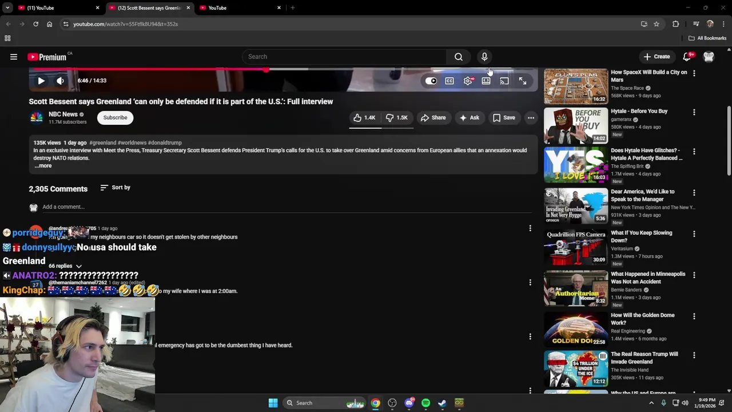Share the video
This screenshot has width=732, height=412.
click(x=433, y=117)
